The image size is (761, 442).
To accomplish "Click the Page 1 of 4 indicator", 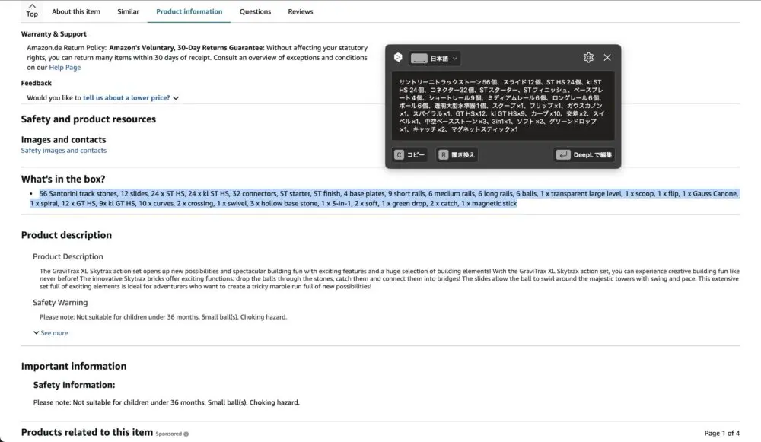I will [x=721, y=434].
